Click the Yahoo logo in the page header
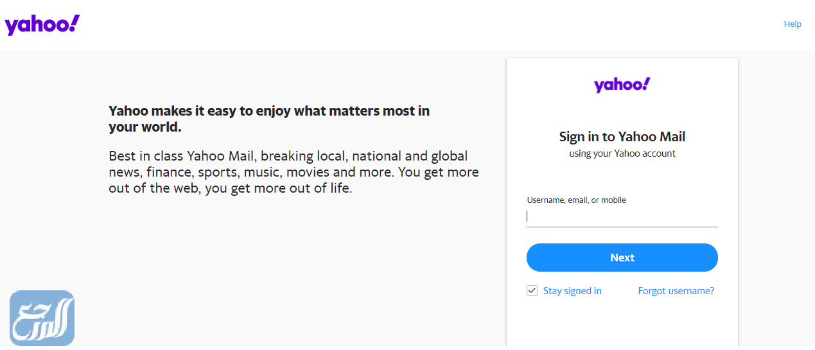Screen dimensions: 815x350 pyautogui.click(x=42, y=25)
